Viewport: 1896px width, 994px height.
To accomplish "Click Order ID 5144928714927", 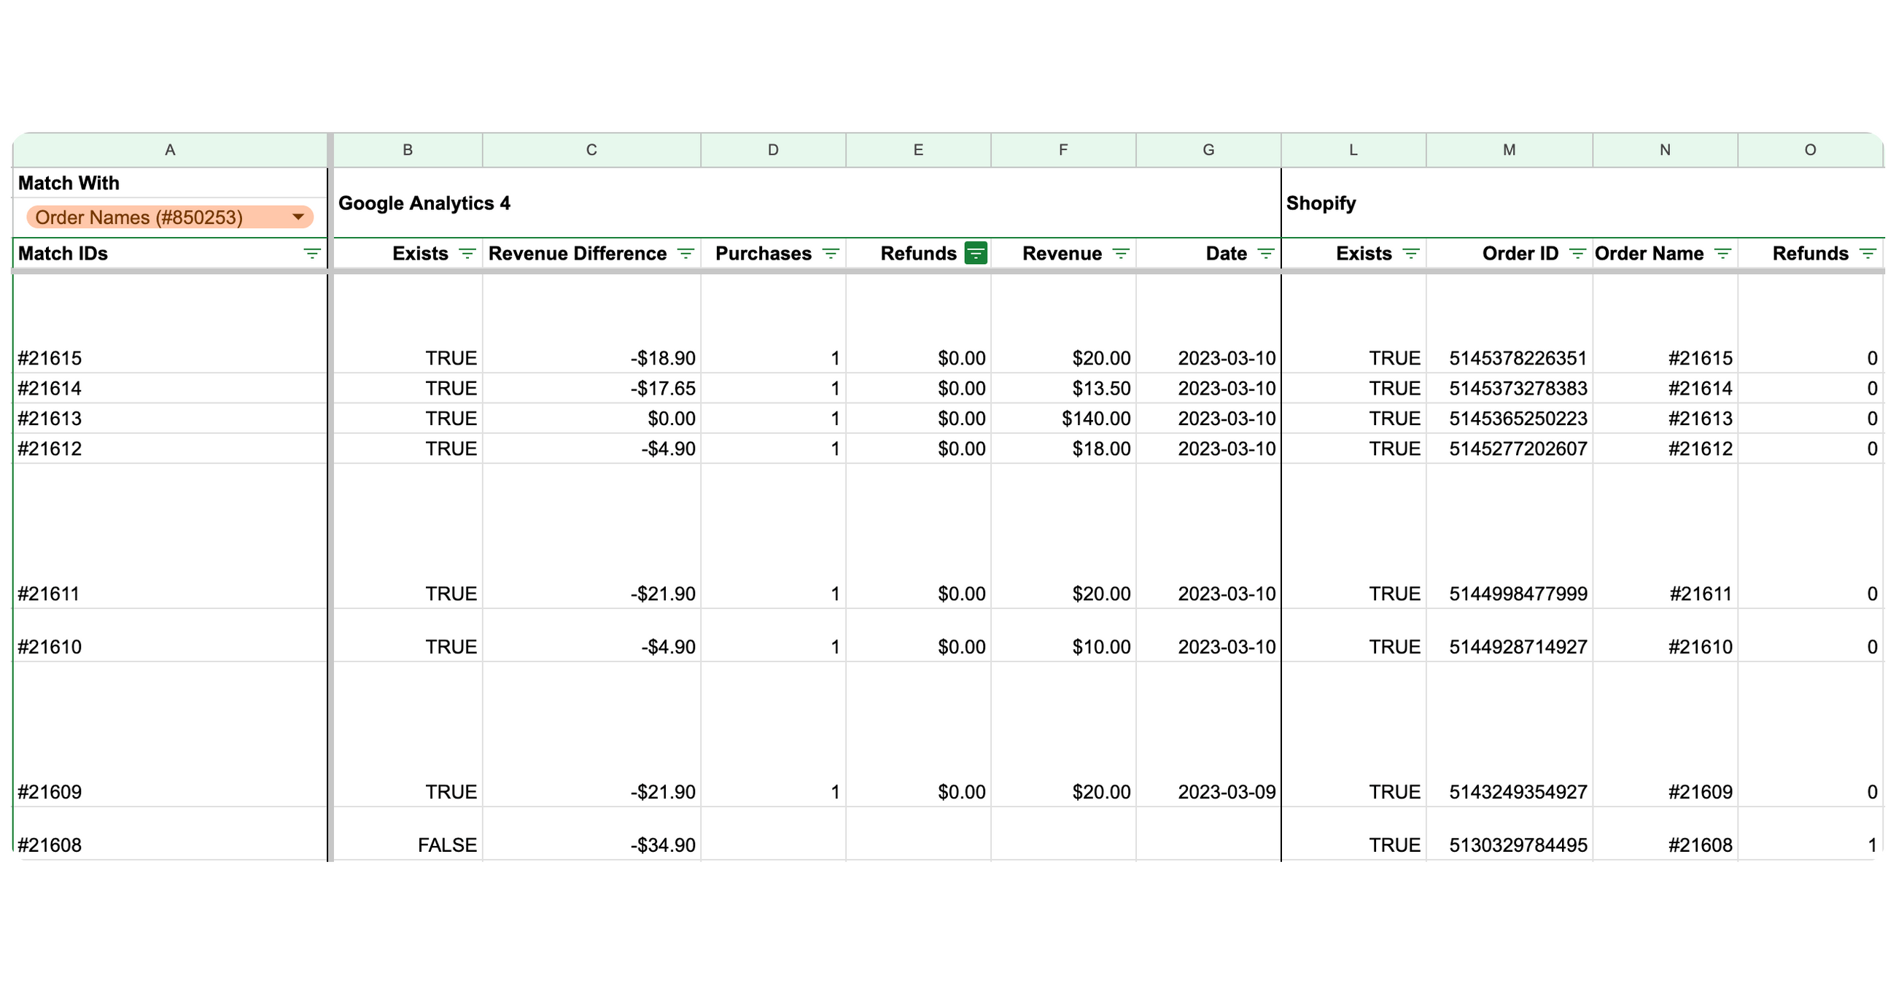I will (x=1518, y=646).
